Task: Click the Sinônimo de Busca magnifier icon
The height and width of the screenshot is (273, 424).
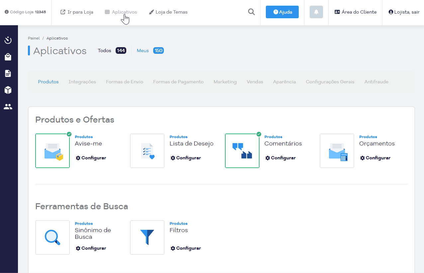Action: coord(53,237)
